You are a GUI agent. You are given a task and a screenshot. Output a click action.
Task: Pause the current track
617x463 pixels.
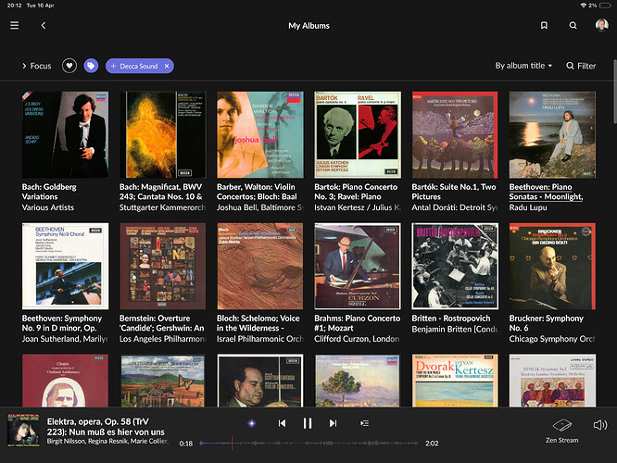click(x=308, y=423)
